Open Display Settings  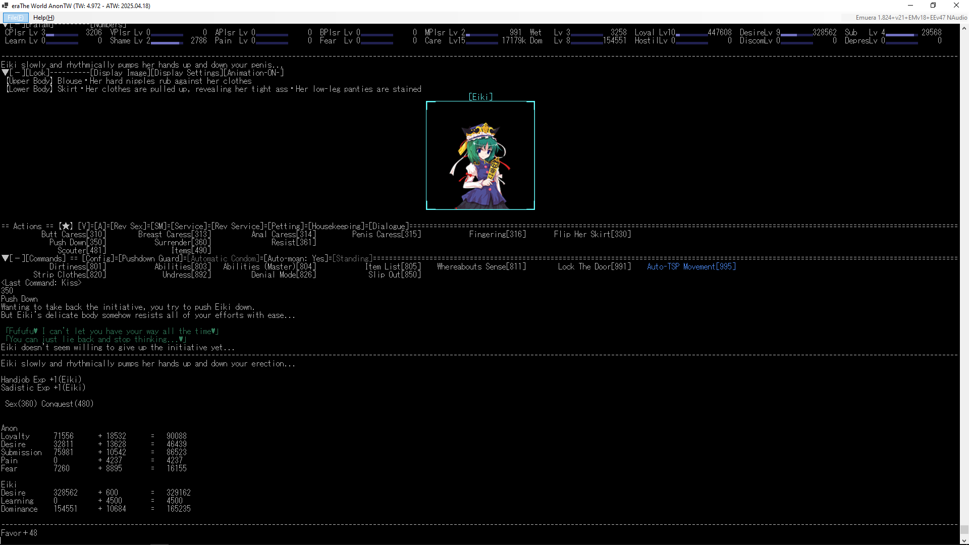point(187,73)
